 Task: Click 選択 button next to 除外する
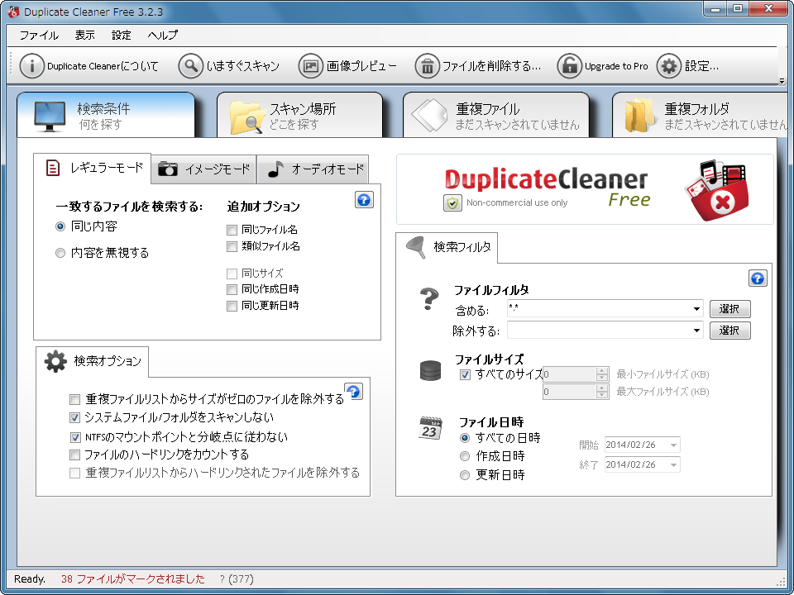pos(729,331)
